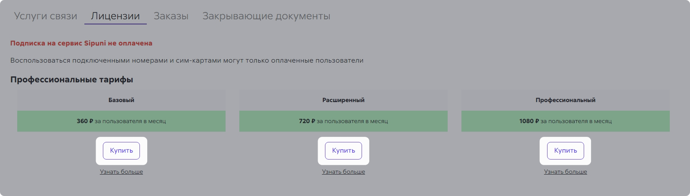Open Узнать больше link for Расширенный

(343, 172)
